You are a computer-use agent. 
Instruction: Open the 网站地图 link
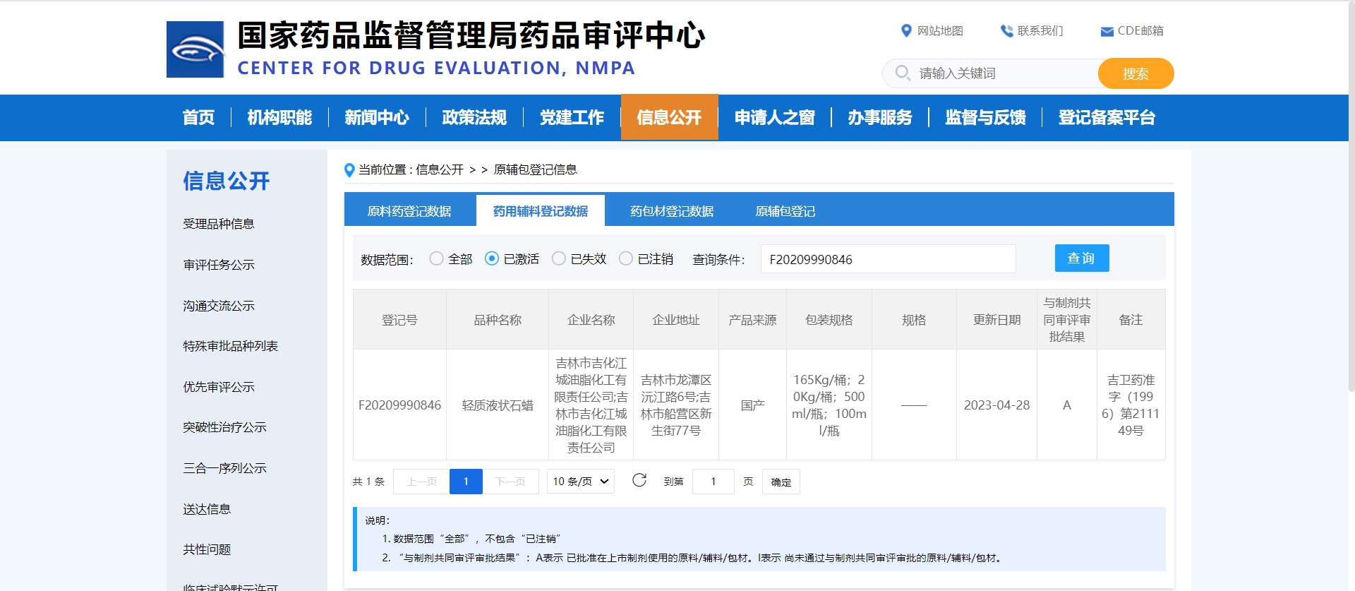[x=940, y=31]
